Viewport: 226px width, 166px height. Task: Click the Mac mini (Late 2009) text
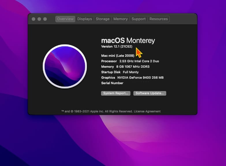118,56
